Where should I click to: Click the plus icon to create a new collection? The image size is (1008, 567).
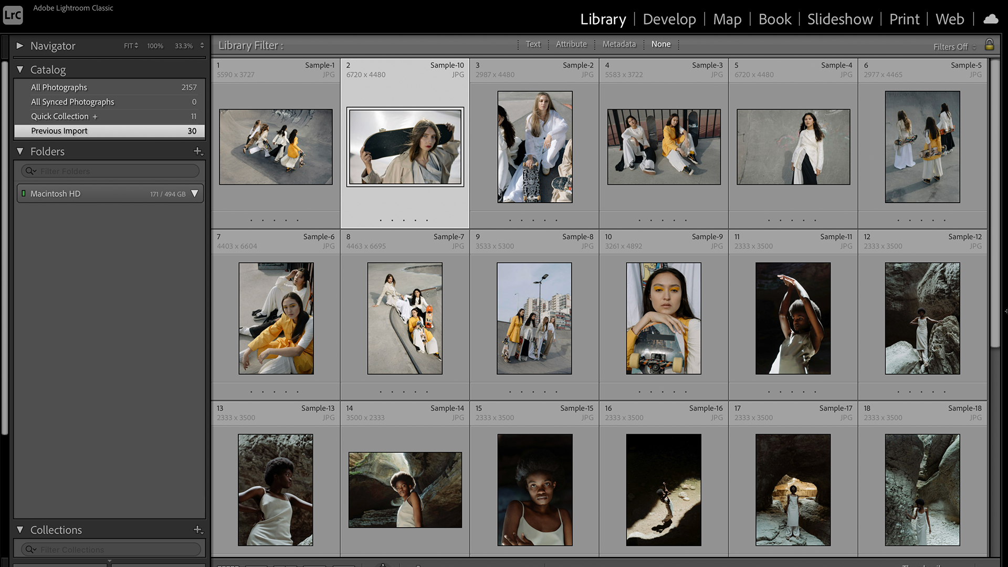click(x=198, y=530)
